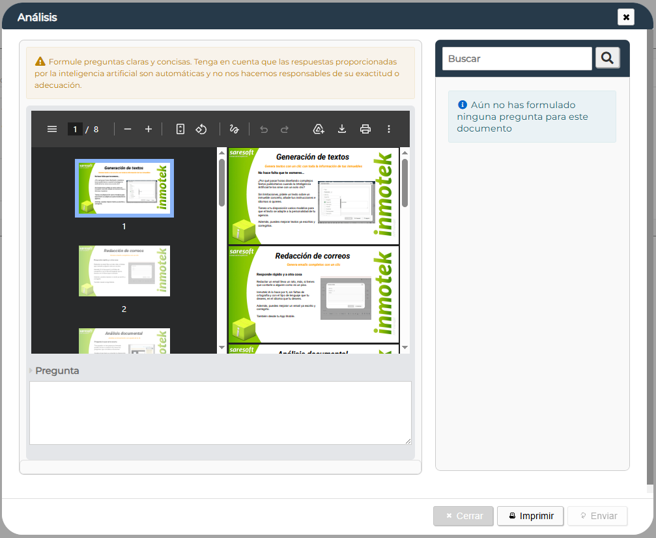Click the fit to page icon

click(180, 129)
